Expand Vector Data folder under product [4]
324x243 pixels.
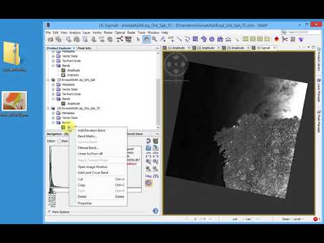[53, 117]
